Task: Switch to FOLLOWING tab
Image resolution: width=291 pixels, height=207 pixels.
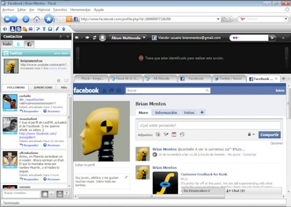Action: tap(16, 87)
